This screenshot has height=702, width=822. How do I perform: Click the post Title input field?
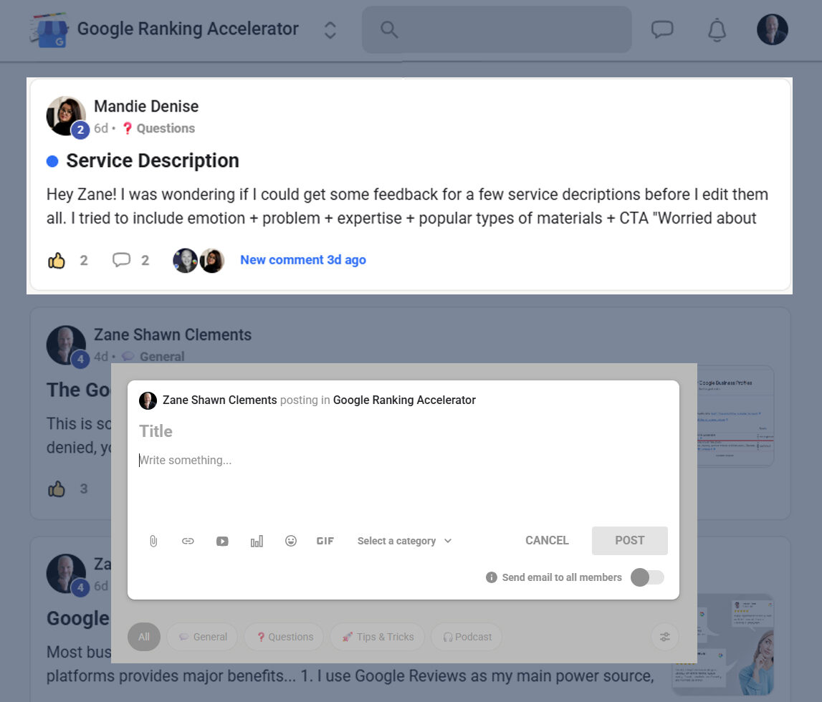(401, 431)
